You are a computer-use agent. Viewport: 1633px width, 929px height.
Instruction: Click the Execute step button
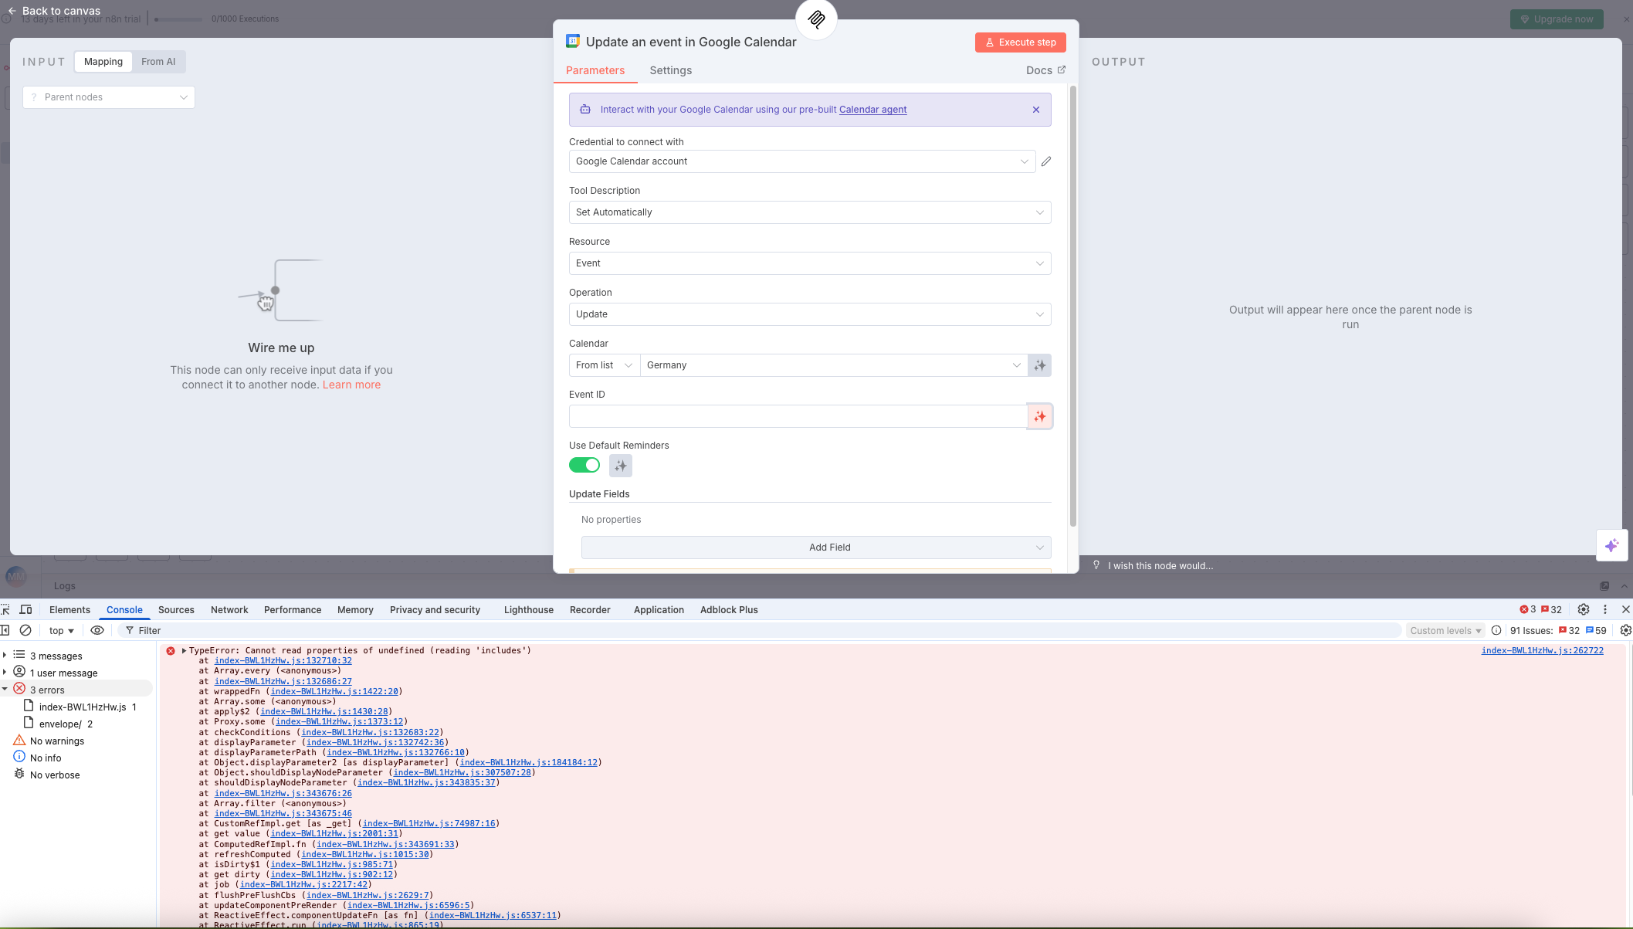[x=1020, y=42]
